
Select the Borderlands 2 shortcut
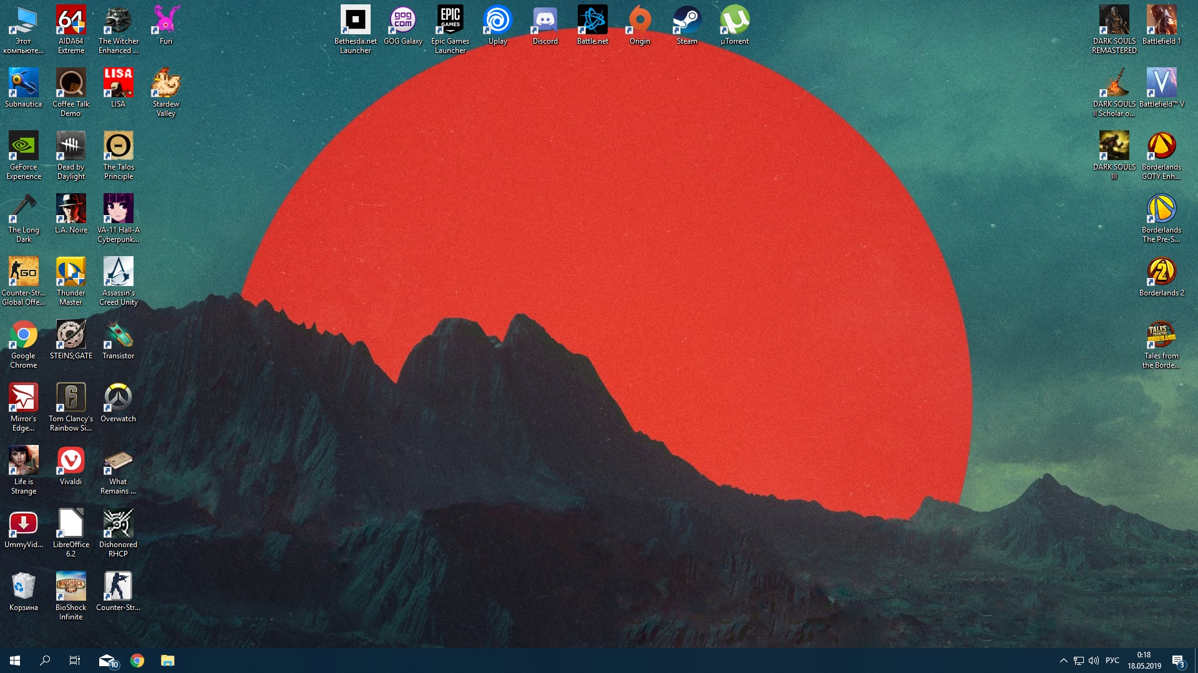[1161, 277]
